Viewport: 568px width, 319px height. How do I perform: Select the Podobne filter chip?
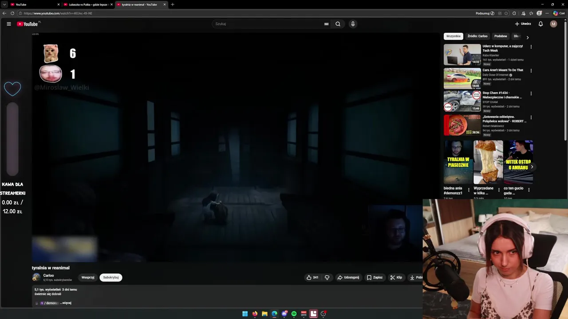click(x=501, y=36)
